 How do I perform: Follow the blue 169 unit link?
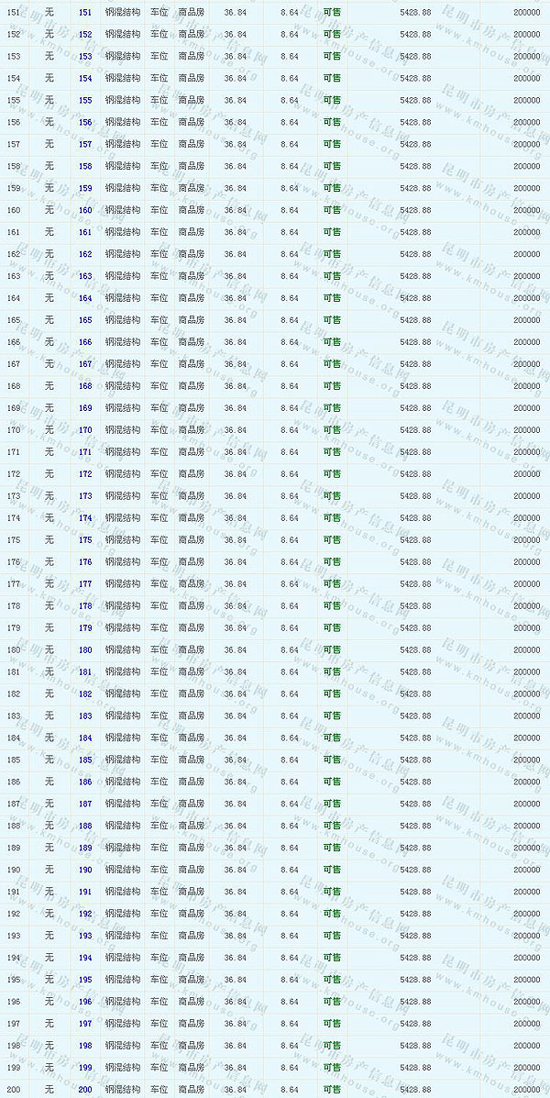point(85,408)
